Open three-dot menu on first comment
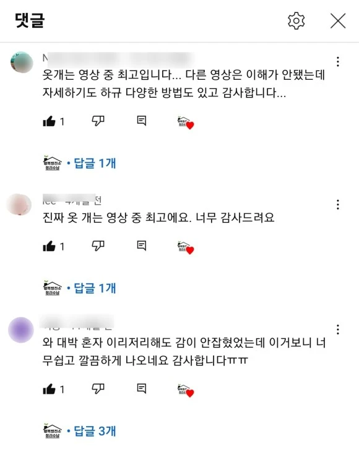359x449 pixels. (338, 62)
